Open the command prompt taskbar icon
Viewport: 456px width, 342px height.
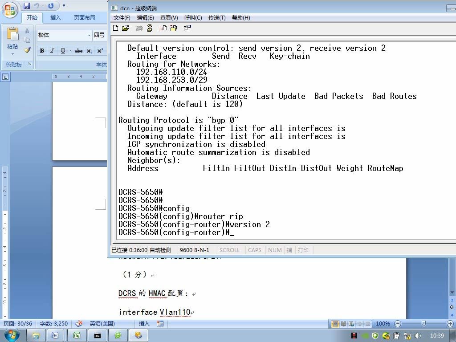coord(98,335)
